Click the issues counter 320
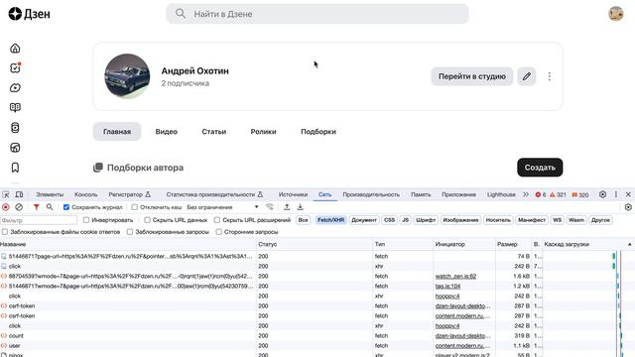 coord(579,194)
